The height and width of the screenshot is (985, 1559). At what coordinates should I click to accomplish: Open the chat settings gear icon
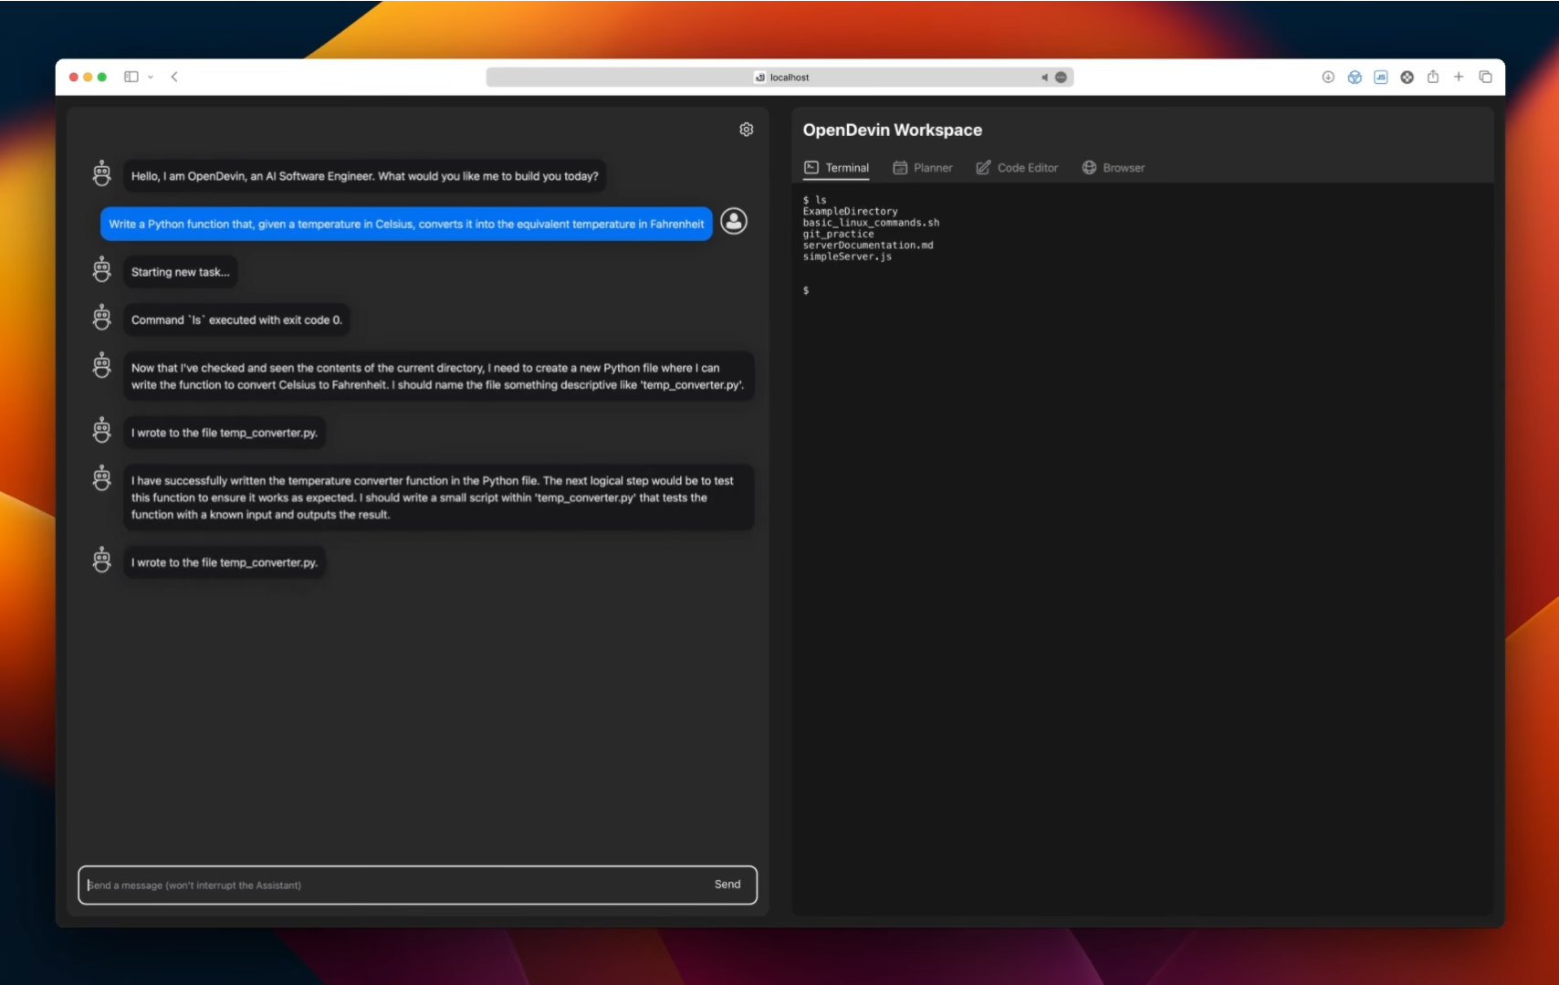pos(747,130)
